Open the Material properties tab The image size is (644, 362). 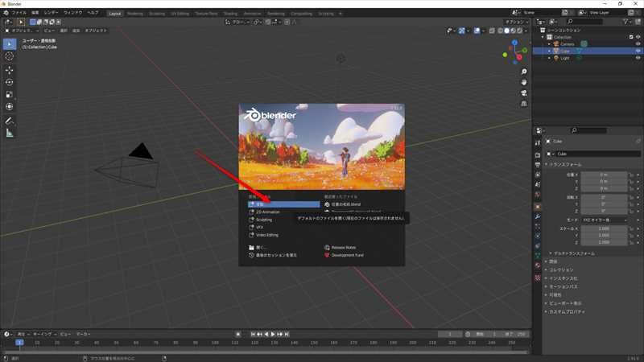click(x=538, y=265)
